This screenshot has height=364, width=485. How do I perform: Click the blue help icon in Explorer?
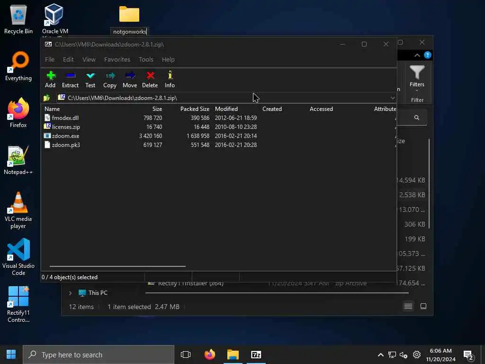428,55
